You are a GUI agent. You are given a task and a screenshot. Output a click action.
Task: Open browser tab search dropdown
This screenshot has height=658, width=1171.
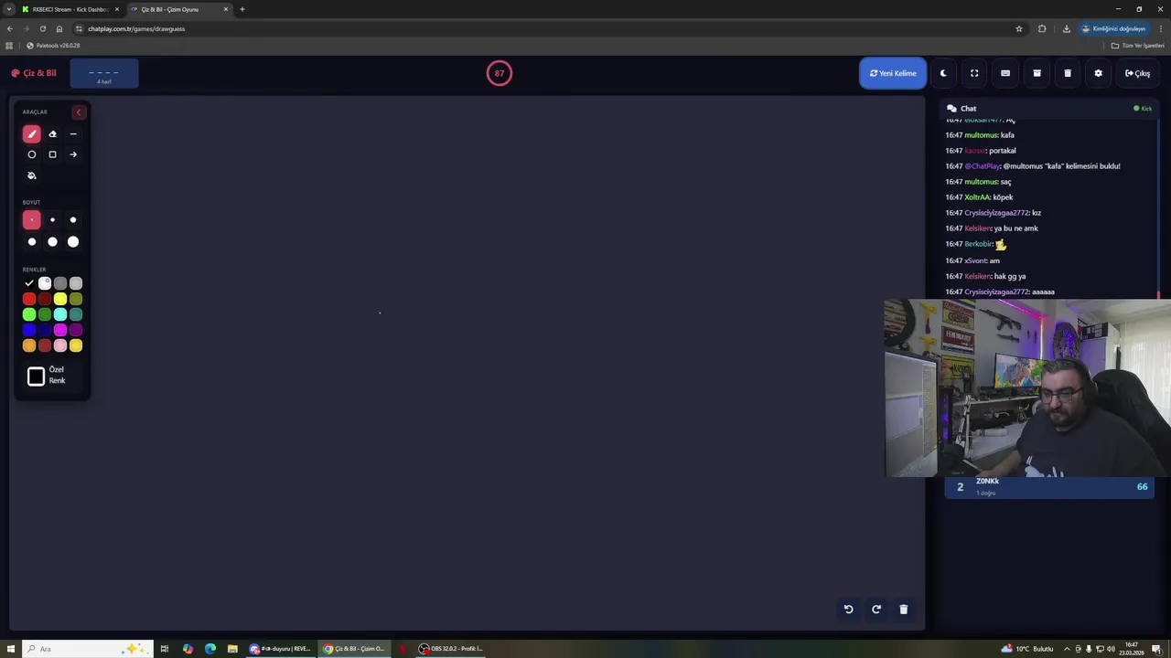8,9
